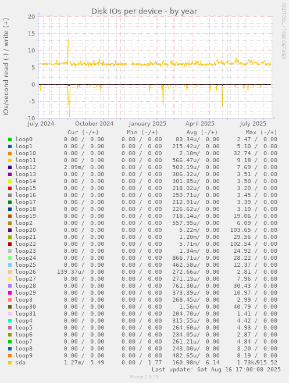Select the loop18 legend label
Viewport: 289px width, 383px height.
[x=26, y=209]
